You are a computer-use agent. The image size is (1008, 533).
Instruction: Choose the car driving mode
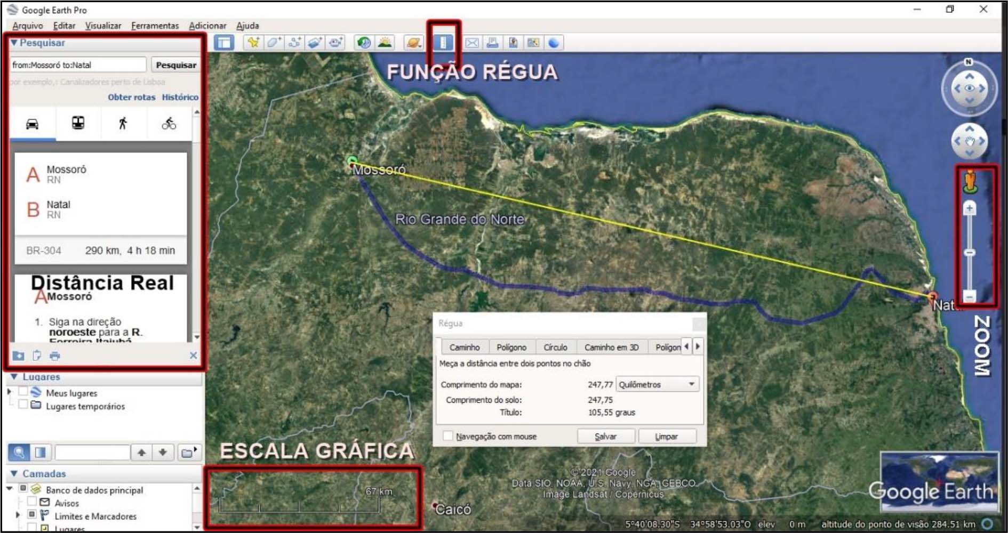[x=33, y=124]
